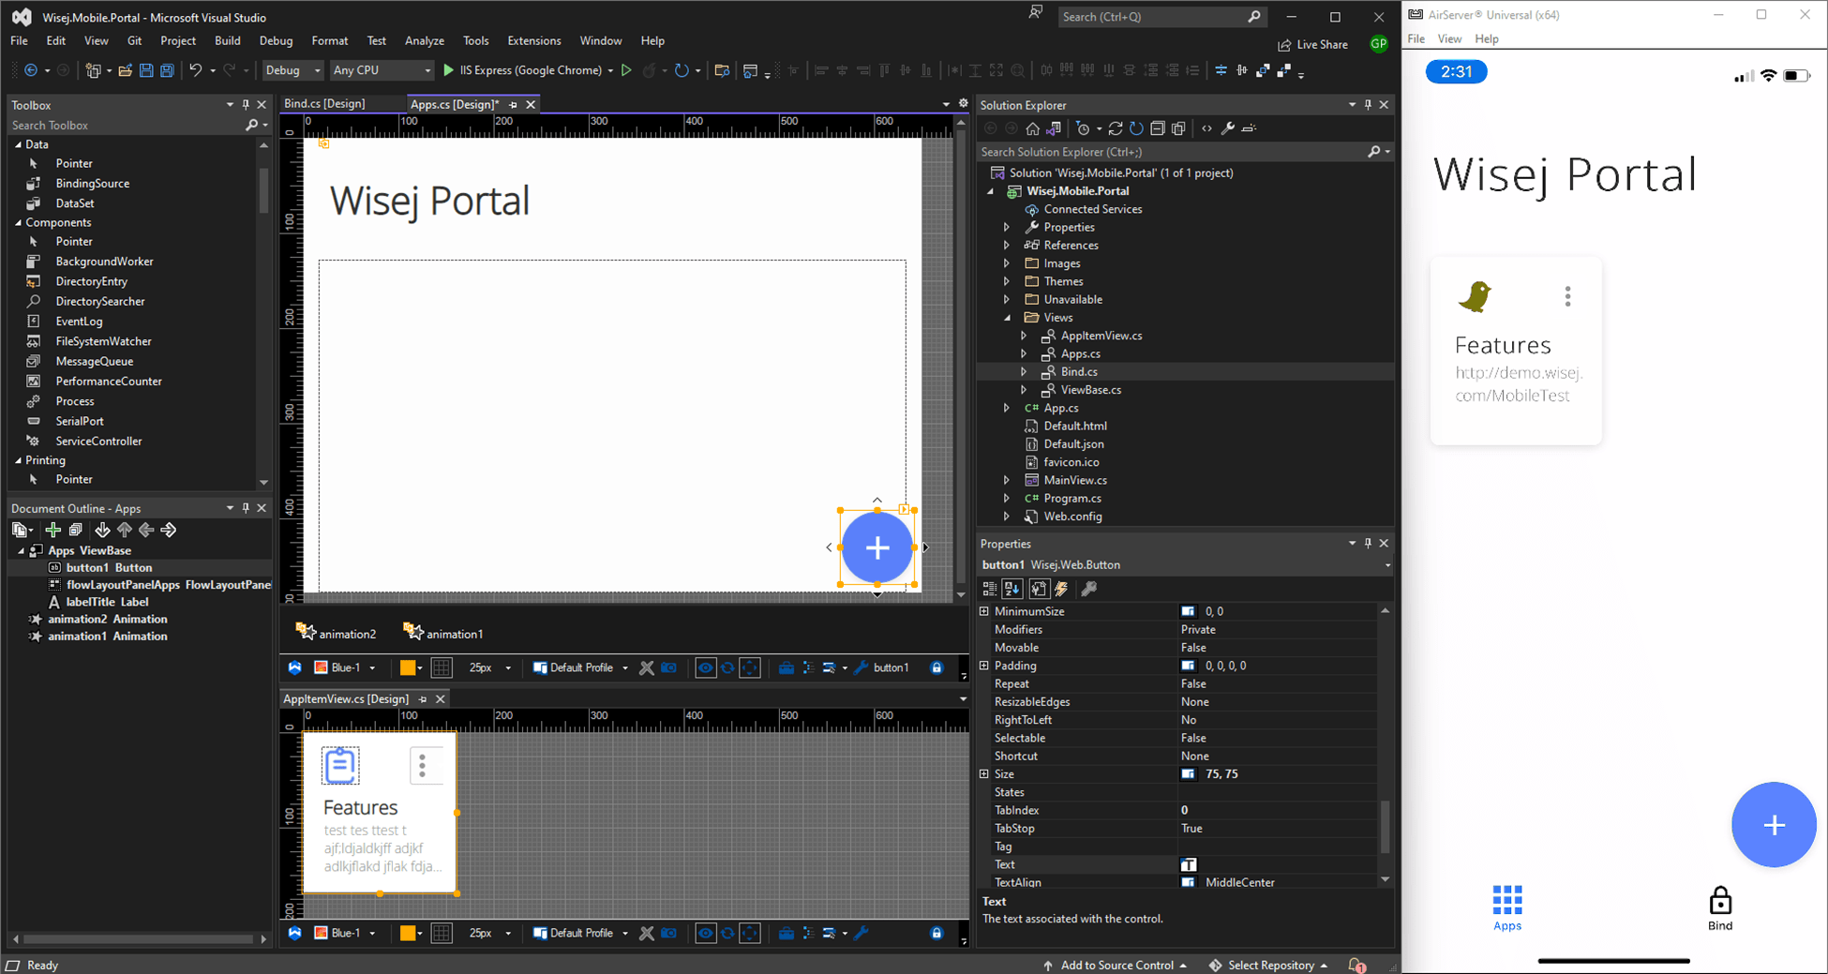Open the Solution Explorer Properties wrench icon
Image resolution: width=1828 pixels, height=974 pixels.
[x=1227, y=128]
